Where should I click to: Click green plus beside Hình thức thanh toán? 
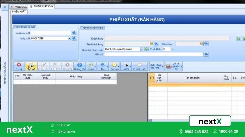[x=146, y=49]
